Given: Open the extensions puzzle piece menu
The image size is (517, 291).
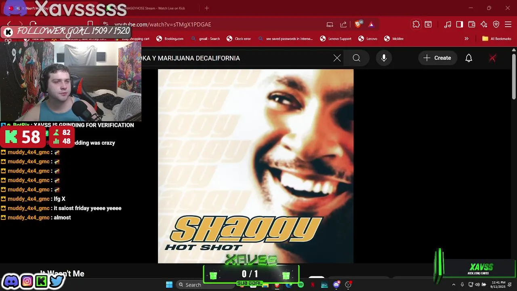Looking at the screenshot, I should coord(416,24).
